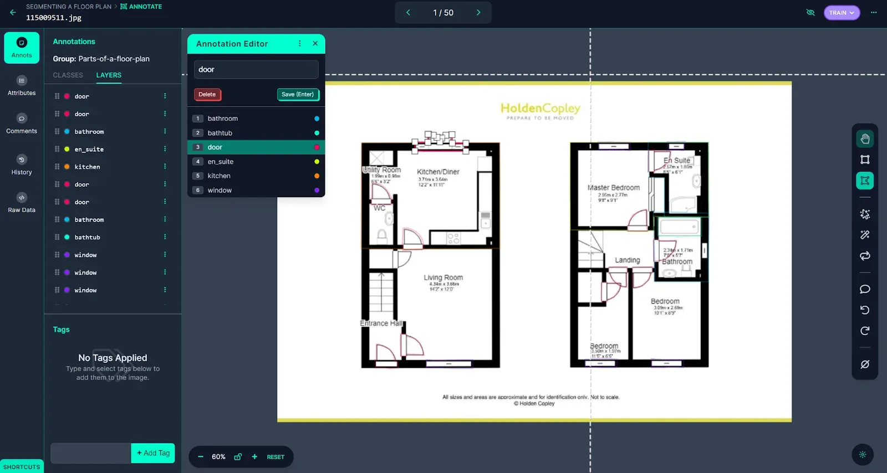Switch to the CLASSES tab

point(68,75)
